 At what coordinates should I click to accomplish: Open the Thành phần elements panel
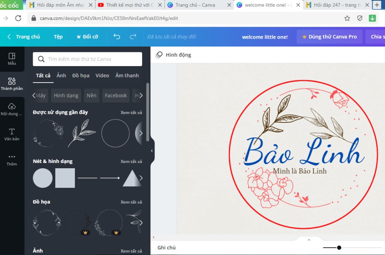[12, 84]
